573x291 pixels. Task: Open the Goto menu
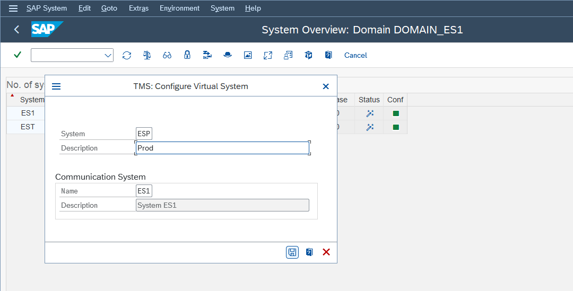pyautogui.click(x=109, y=8)
